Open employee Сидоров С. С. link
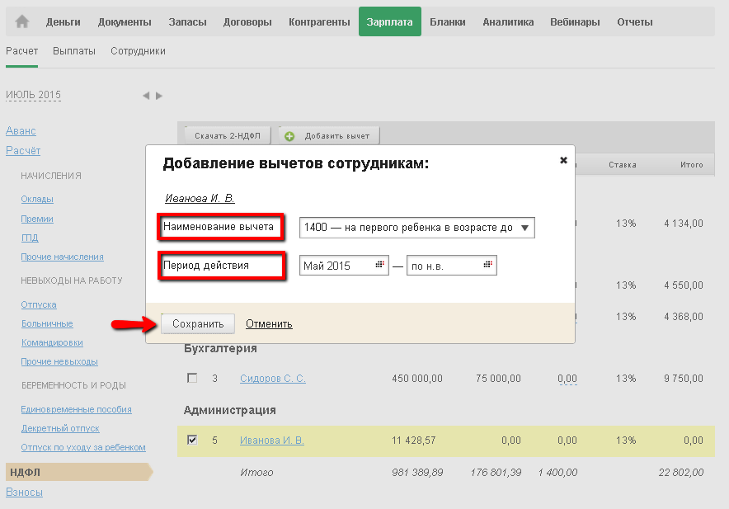The image size is (729, 509). (x=273, y=379)
